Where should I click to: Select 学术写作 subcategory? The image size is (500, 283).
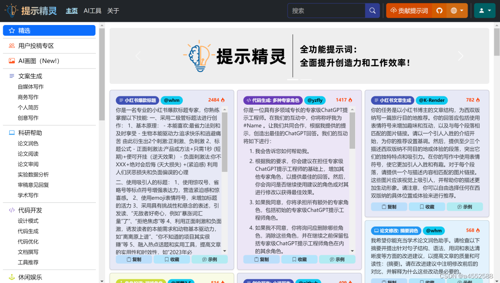tap(28, 195)
